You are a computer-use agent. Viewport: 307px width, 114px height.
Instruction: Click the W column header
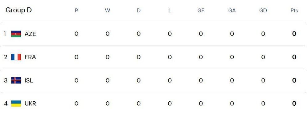[108, 11]
